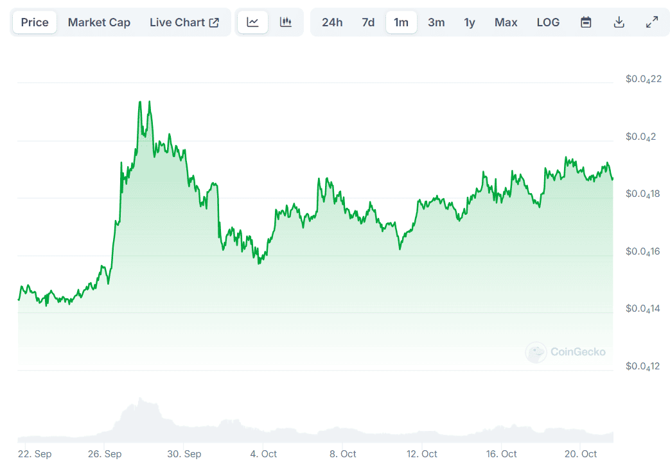Toggle the LOG scale option
Screen dimensions: 670x463
pos(548,22)
